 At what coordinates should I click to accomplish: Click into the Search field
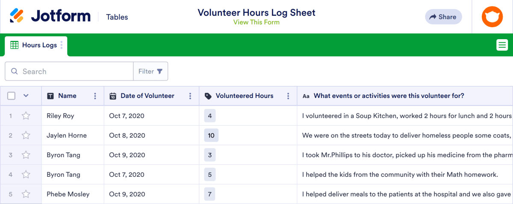pyautogui.click(x=73, y=72)
